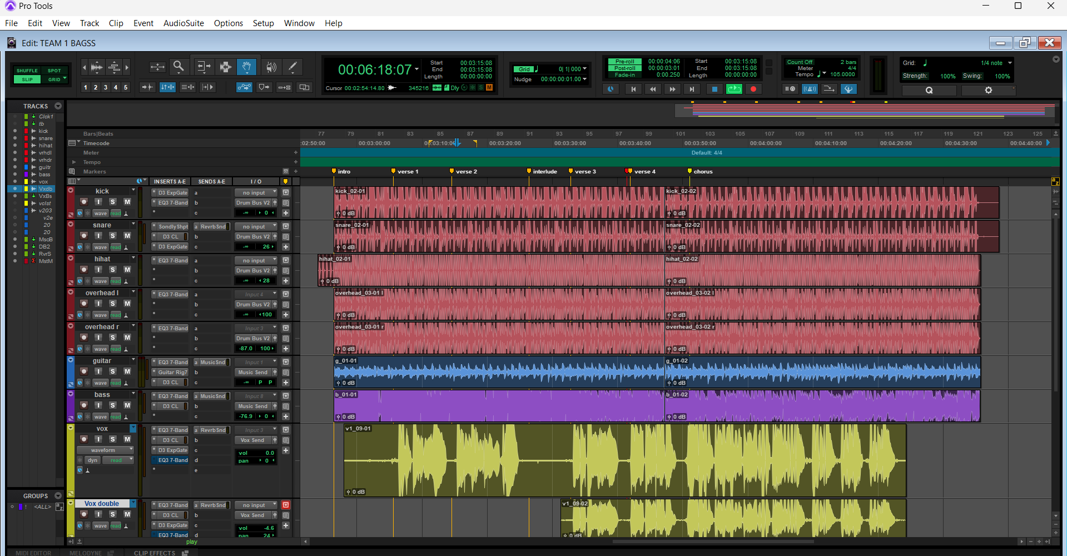1067x556 pixels.
Task: Select the Zoomer magnifier tool
Action: click(x=178, y=67)
